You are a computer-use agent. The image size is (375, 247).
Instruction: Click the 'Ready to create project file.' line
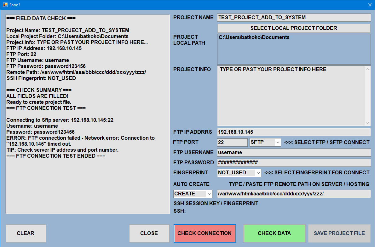pyautogui.click(x=39, y=102)
